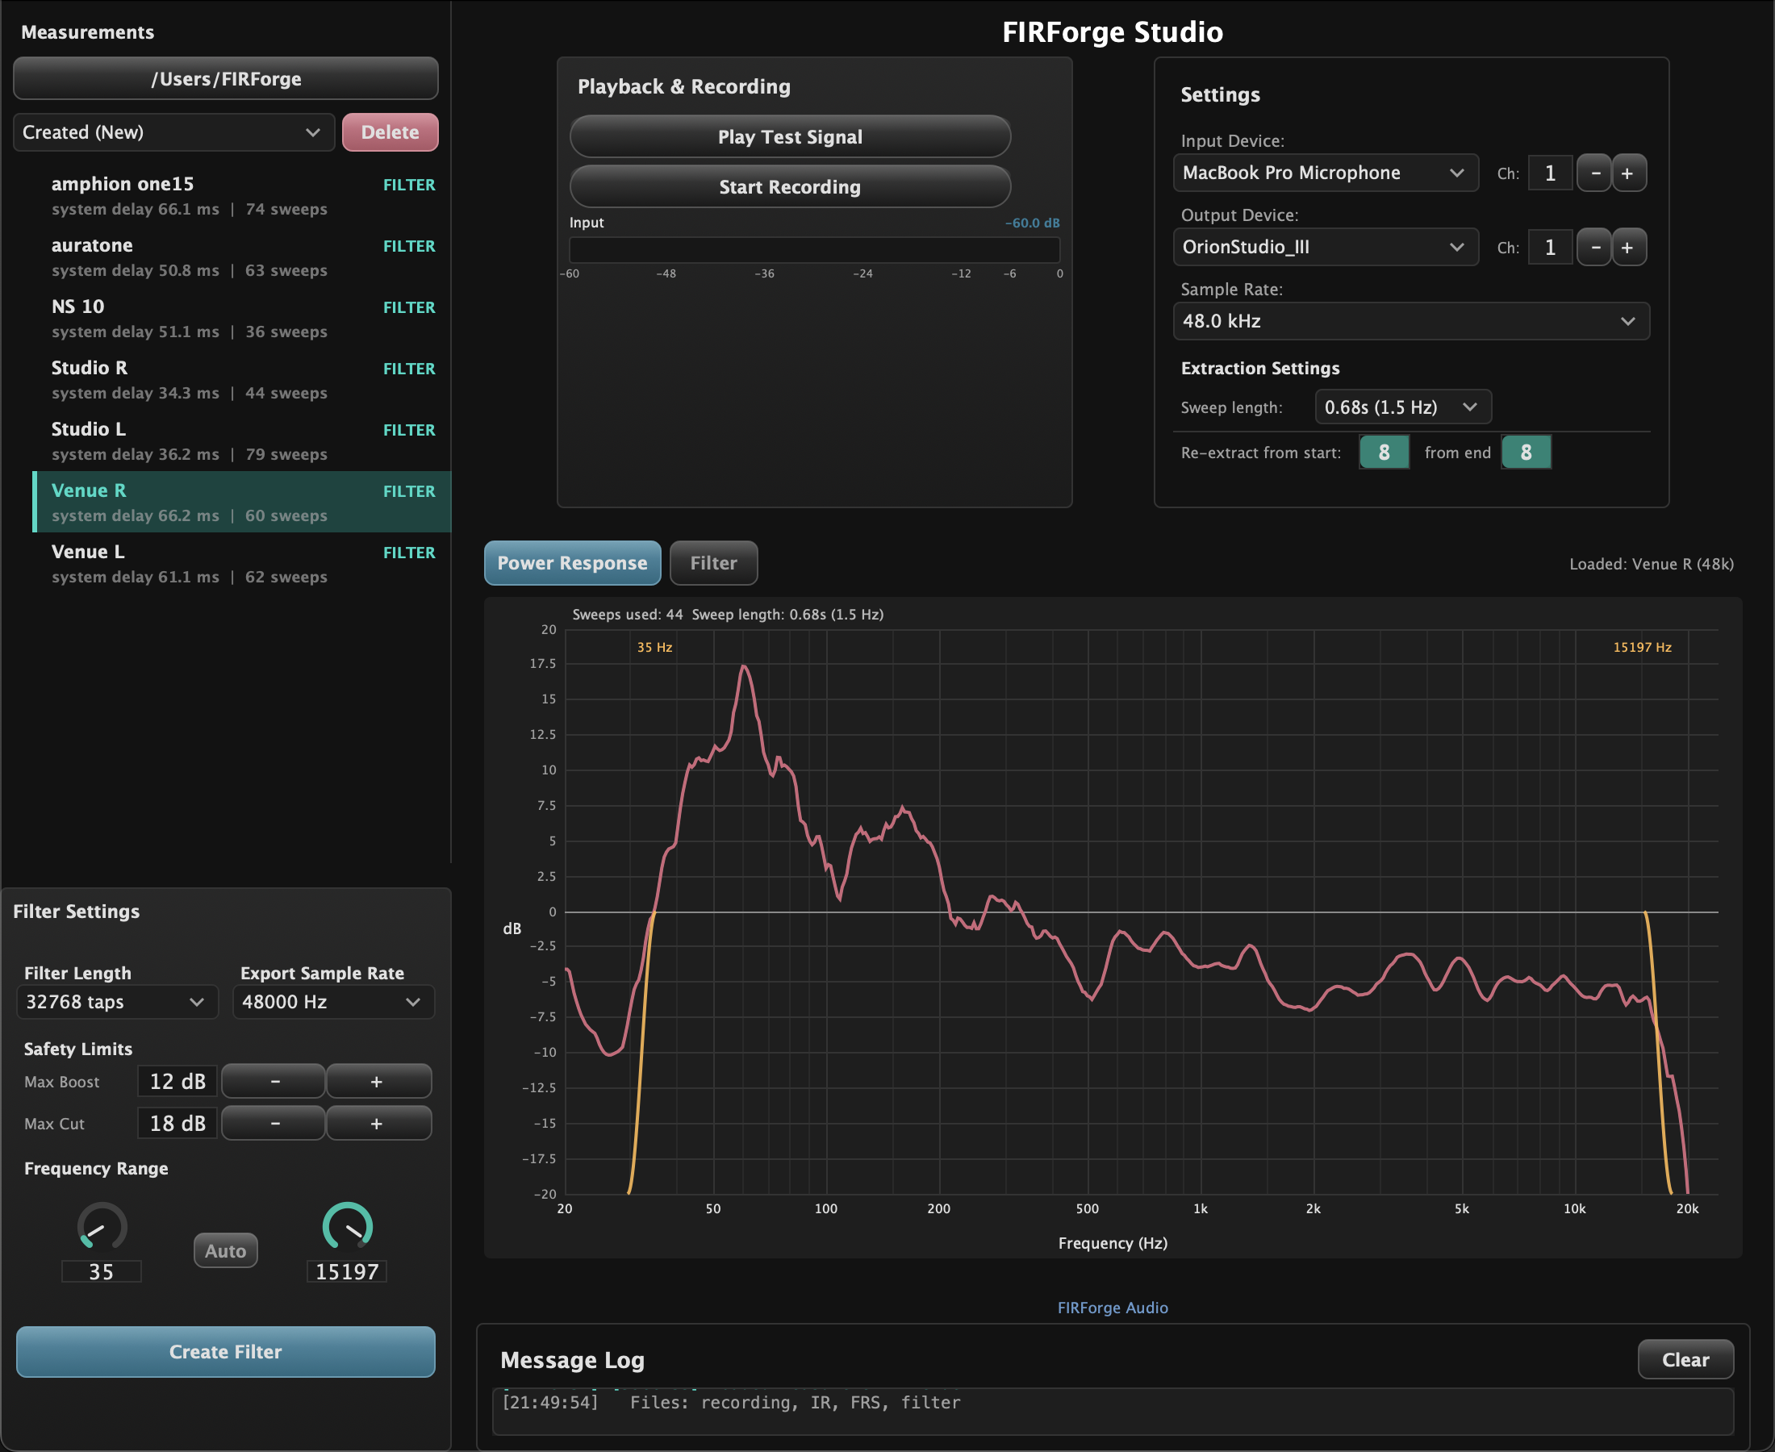Increase Output Device channel with plus button
The height and width of the screenshot is (1452, 1775).
(1628, 248)
